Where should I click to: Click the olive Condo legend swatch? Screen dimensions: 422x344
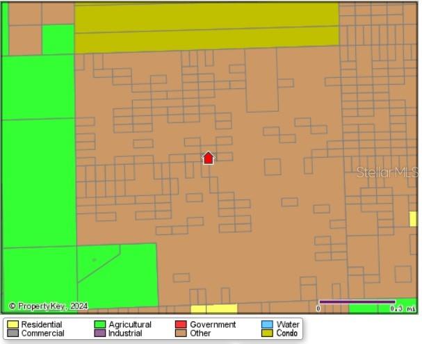pyautogui.click(x=268, y=334)
